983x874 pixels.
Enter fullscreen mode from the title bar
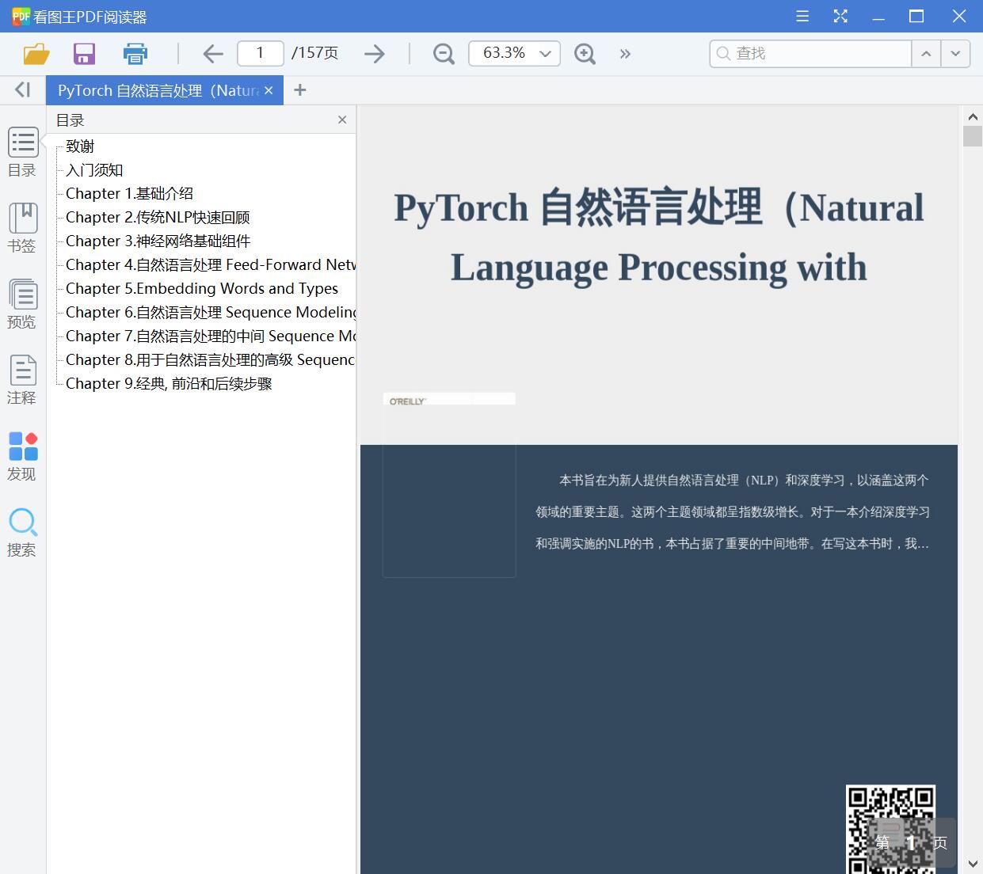(840, 16)
